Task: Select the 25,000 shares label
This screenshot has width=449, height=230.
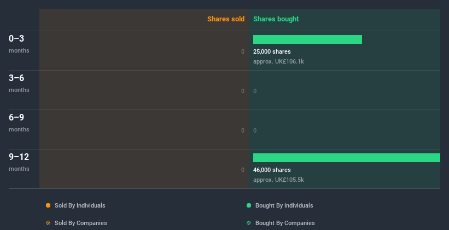Action: pyautogui.click(x=272, y=51)
